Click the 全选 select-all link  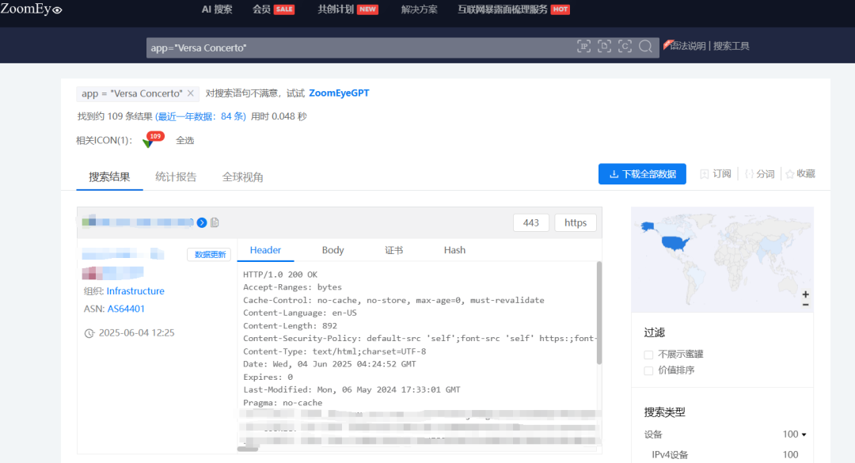coord(184,141)
